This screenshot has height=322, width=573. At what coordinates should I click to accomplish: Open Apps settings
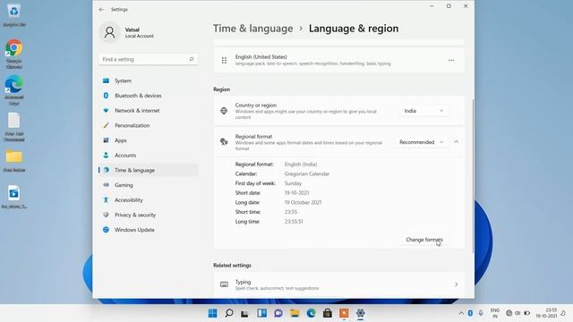pyautogui.click(x=149, y=140)
